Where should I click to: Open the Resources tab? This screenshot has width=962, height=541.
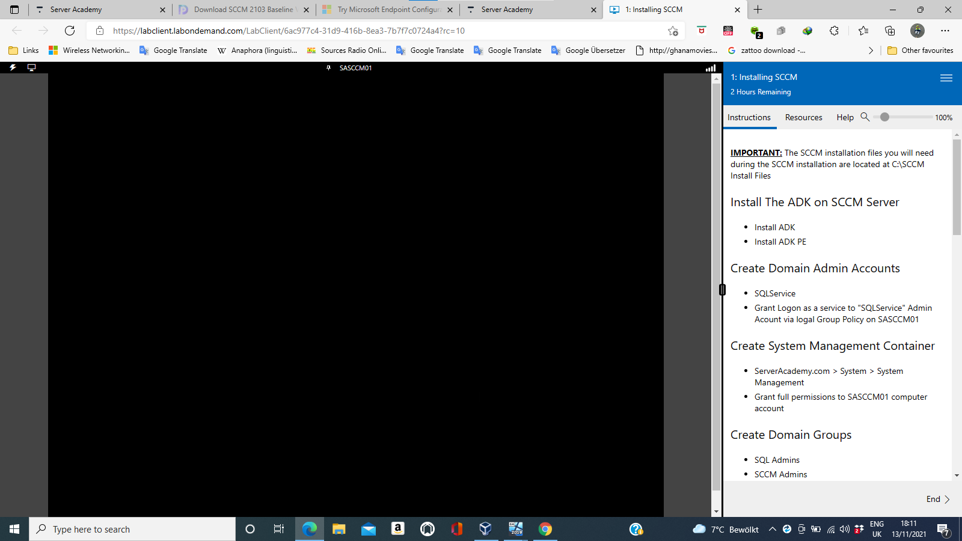pos(803,118)
